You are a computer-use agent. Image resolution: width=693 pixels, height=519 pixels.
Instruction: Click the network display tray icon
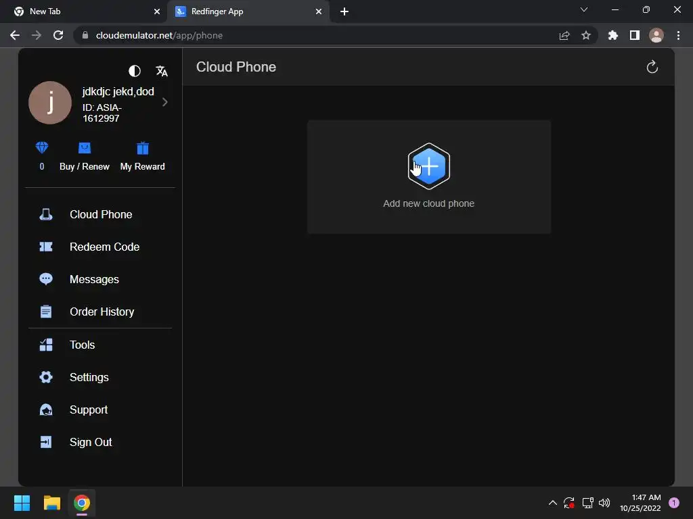pos(587,503)
